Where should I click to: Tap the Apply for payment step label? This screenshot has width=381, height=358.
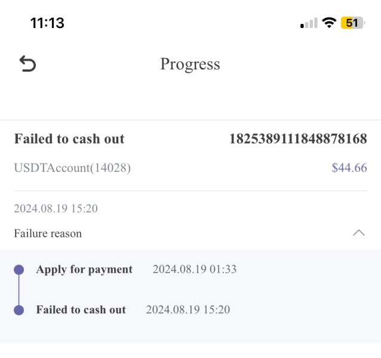(84, 269)
